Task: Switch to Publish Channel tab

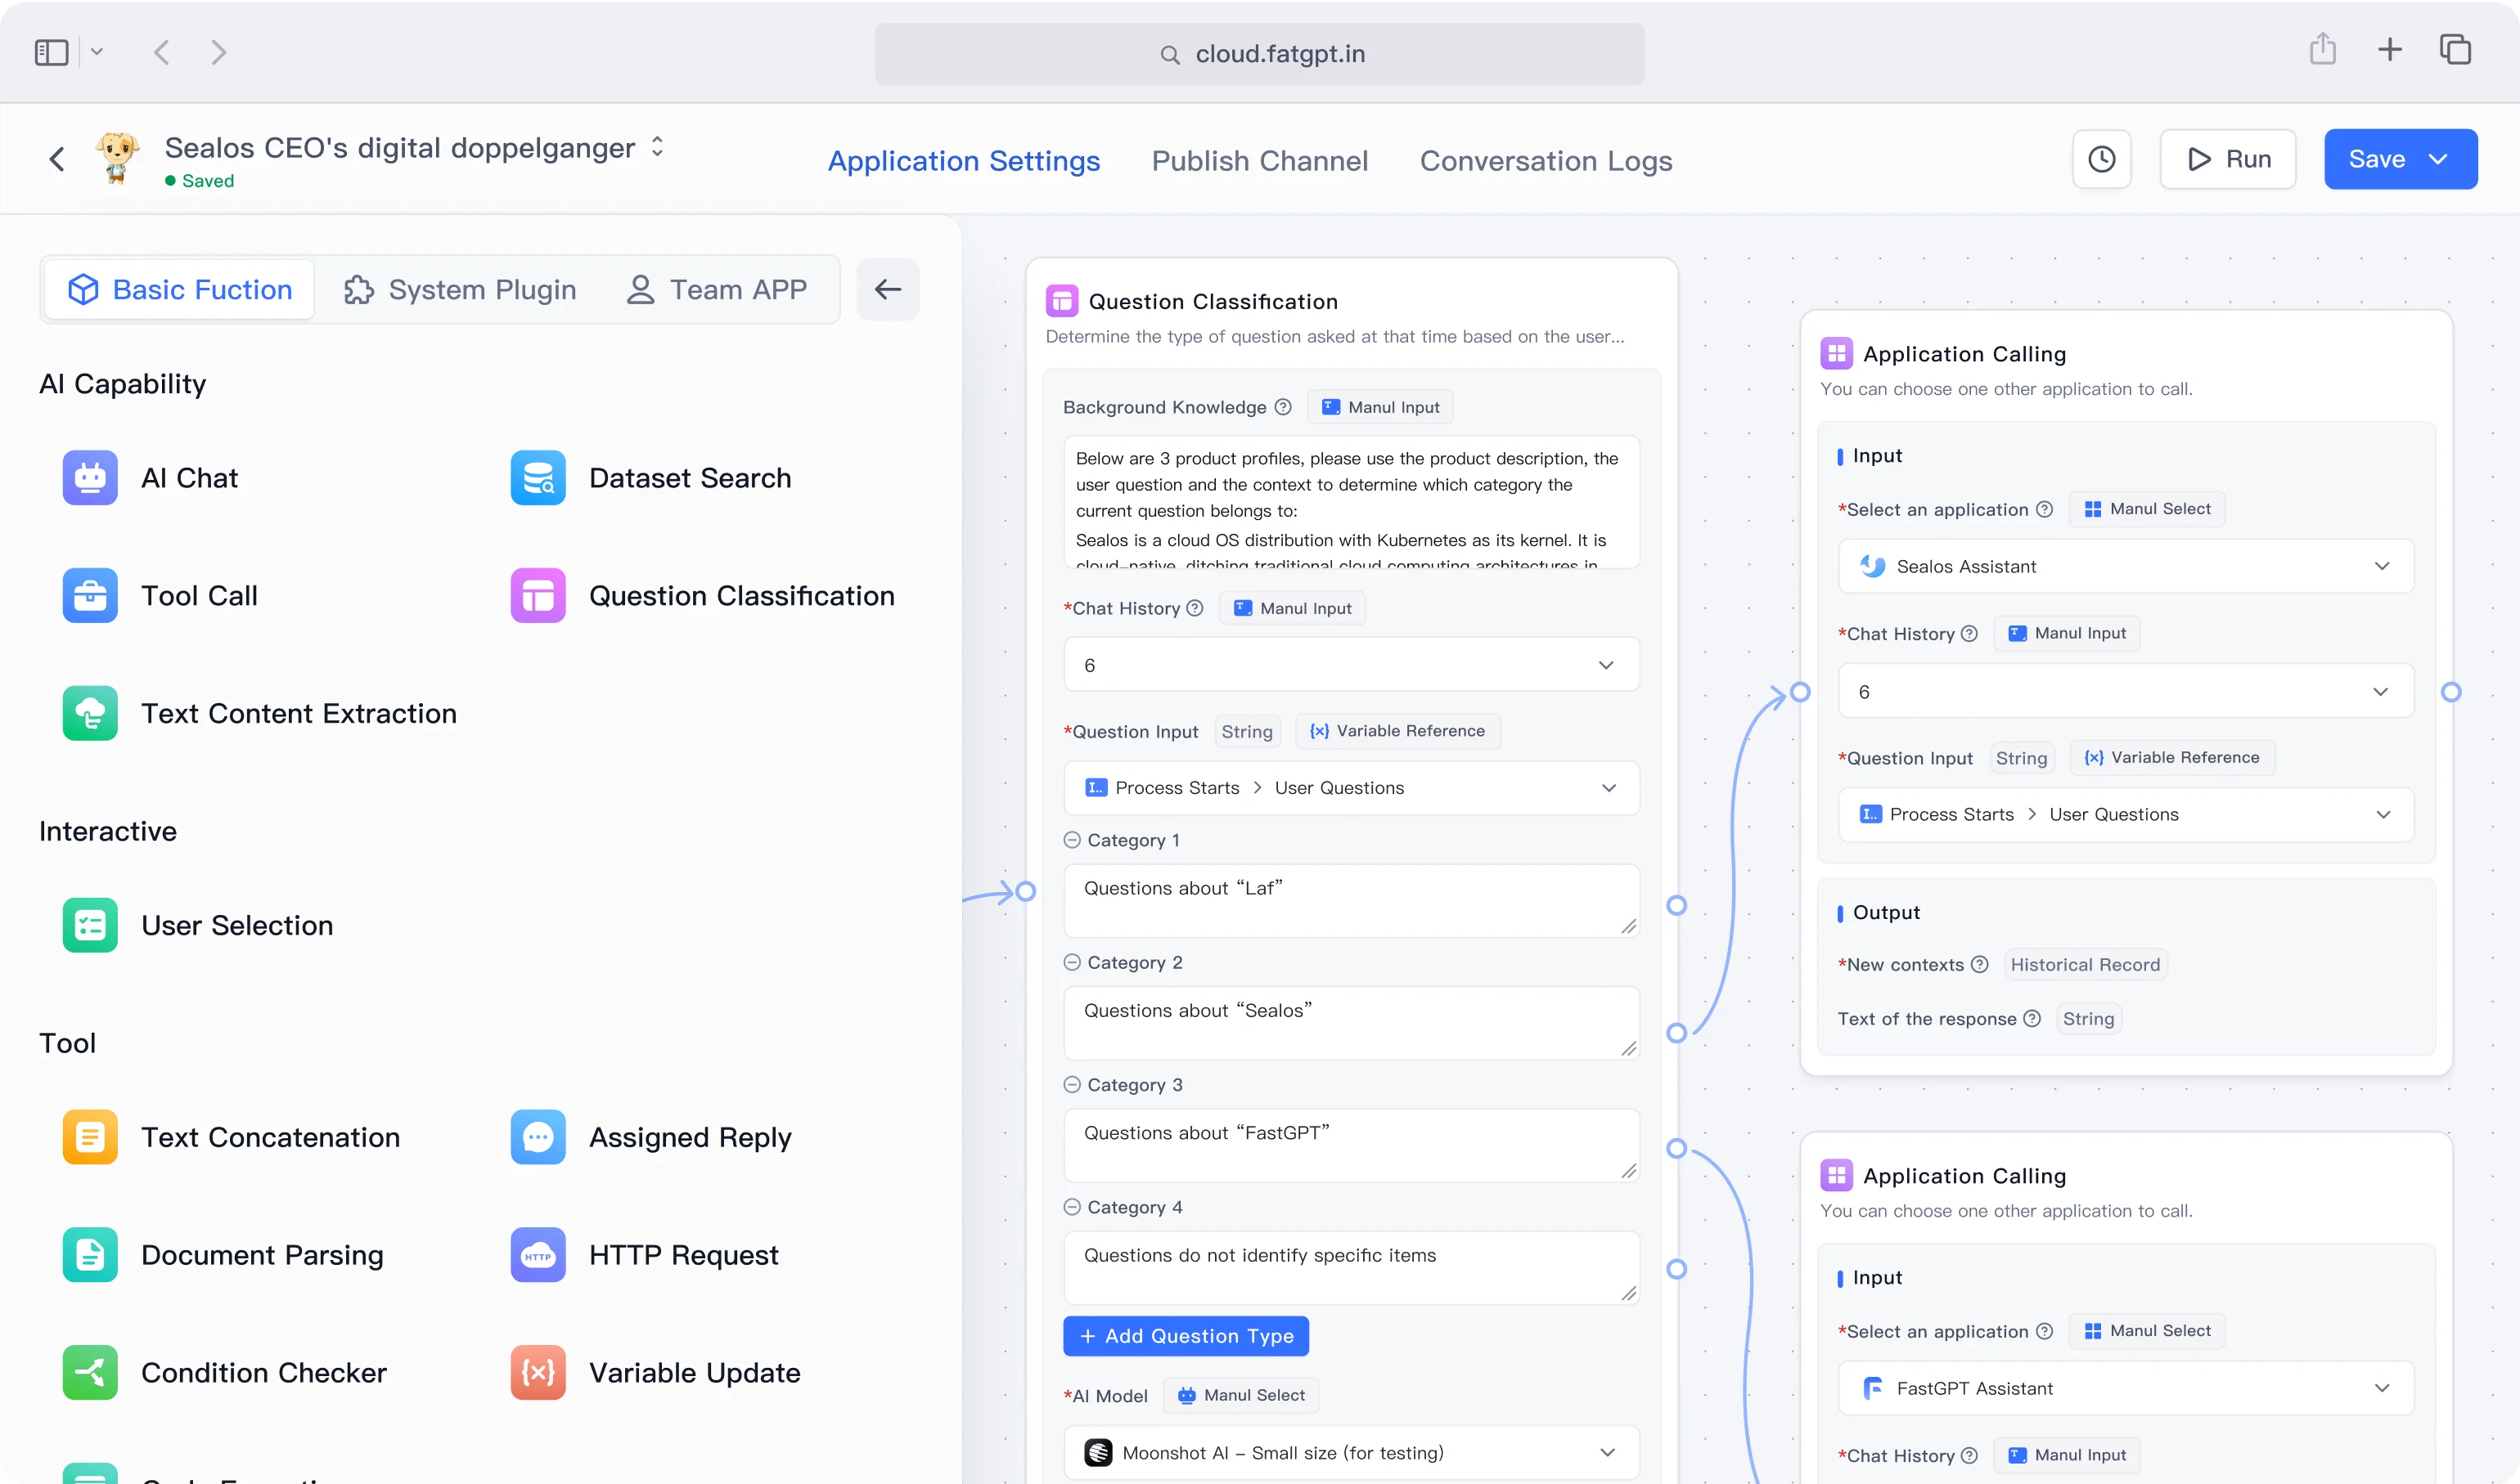Action: point(1259,161)
